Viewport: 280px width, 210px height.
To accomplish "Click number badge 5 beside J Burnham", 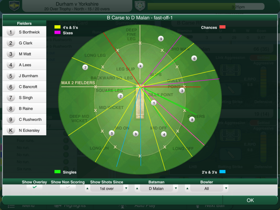I will pos(11,76).
